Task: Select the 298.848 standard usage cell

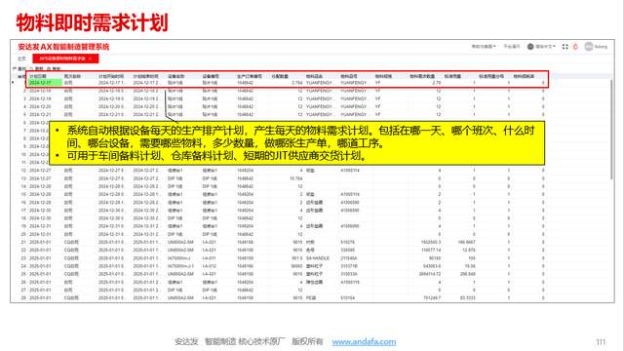Action: [x=468, y=274]
